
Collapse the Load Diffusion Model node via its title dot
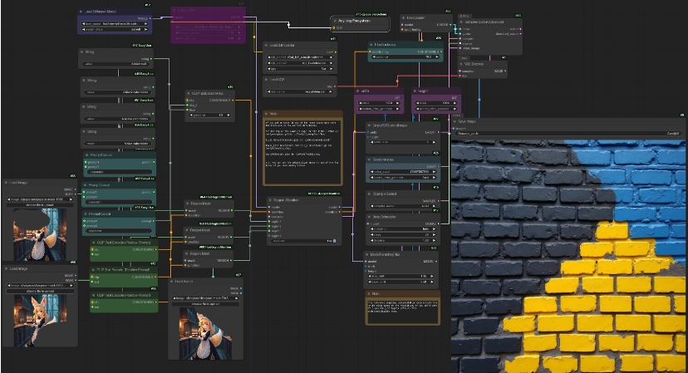(81, 12)
